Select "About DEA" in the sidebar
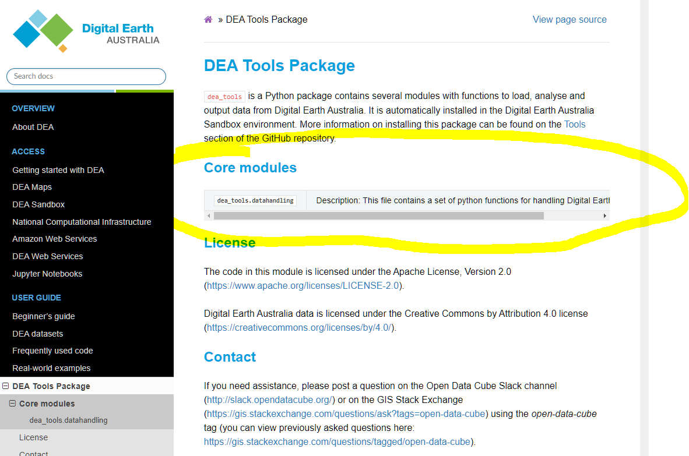This screenshot has height=456, width=689. (x=33, y=127)
